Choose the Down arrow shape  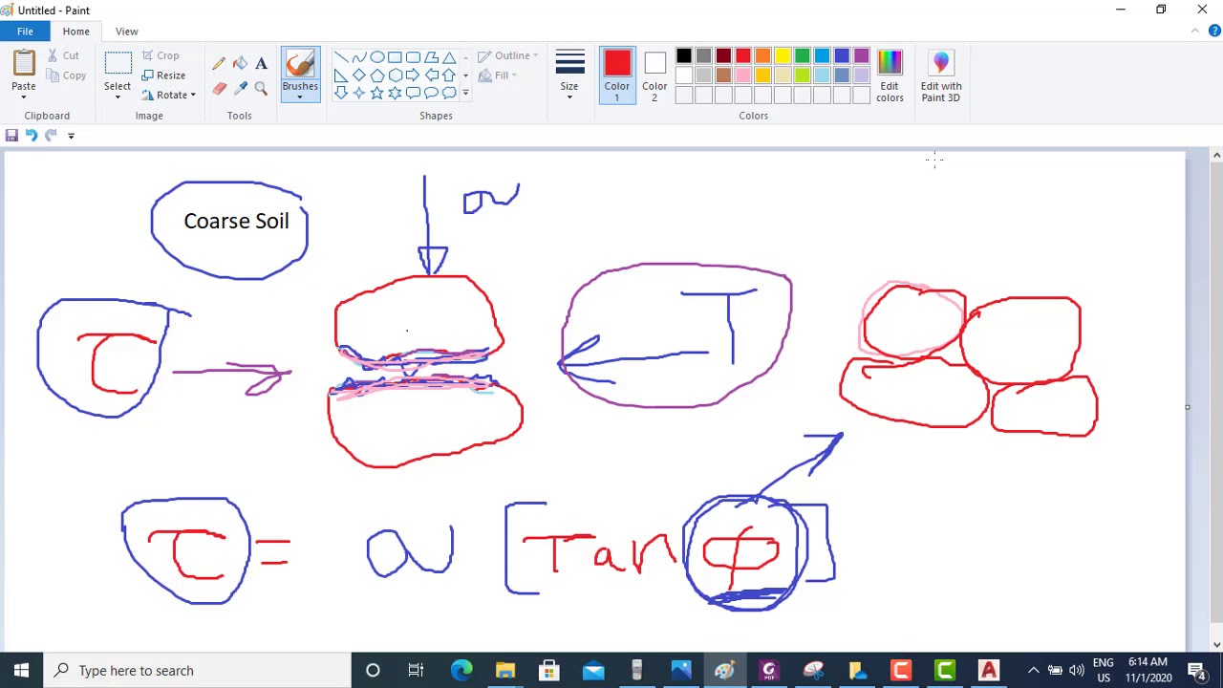pos(341,93)
